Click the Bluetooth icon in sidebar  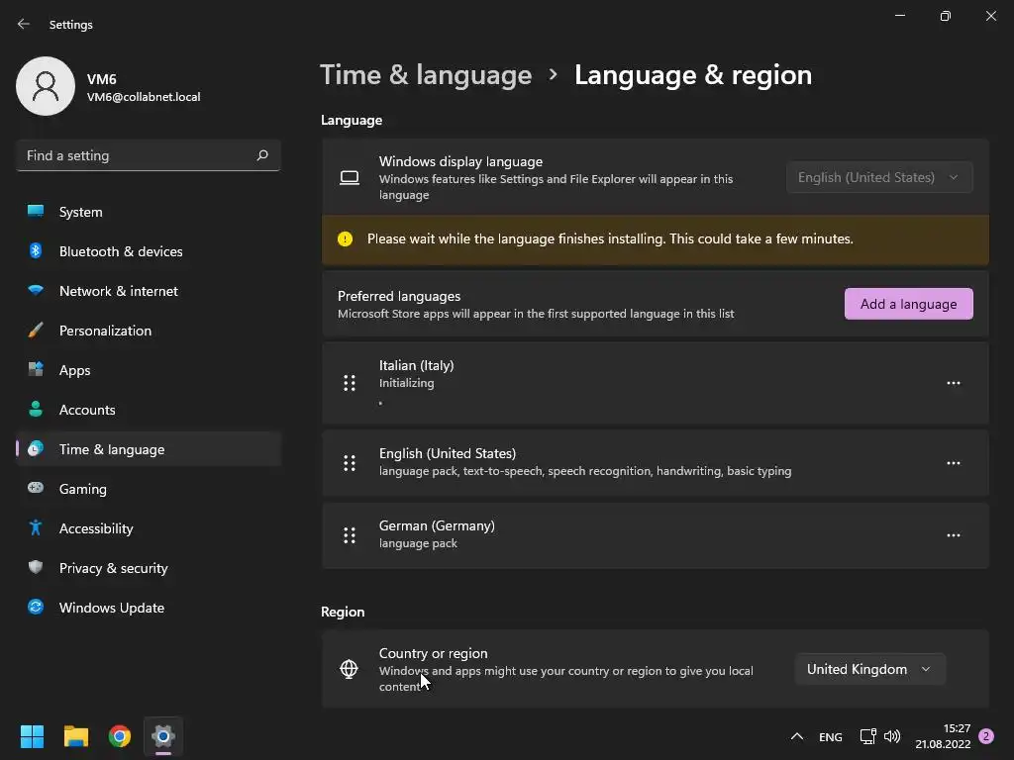[x=36, y=250]
